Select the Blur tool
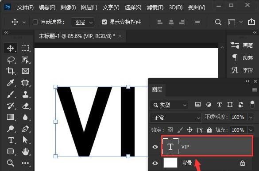This screenshot has width=259, height=171. click(x=25, y=117)
